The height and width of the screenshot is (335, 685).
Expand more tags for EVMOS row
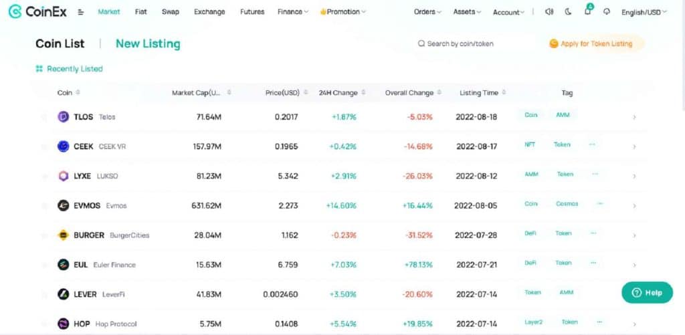click(x=600, y=203)
